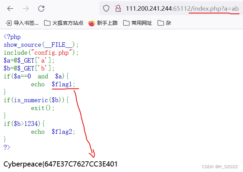
Task: Click the echo $flag2; line
Action: pyautogui.click(x=53, y=132)
